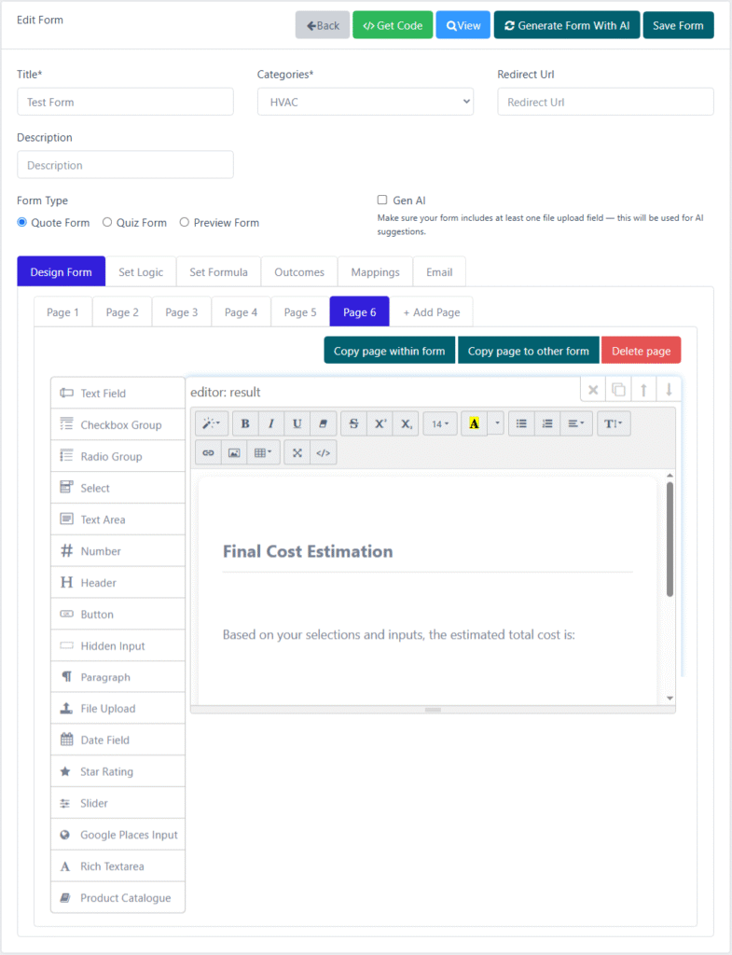
Task: Open code view in the editor
Action: click(x=324, y=452)
